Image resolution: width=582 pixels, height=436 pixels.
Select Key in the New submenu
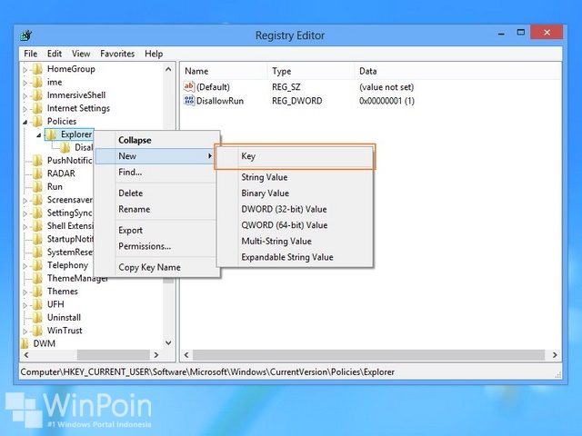(x=295, y=156)
